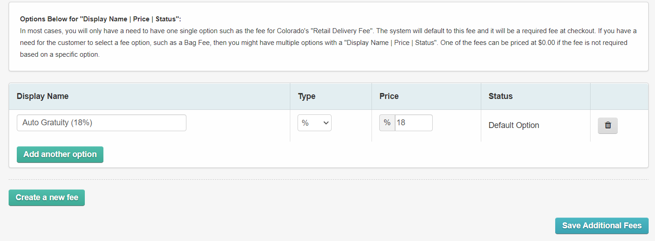Click the empty header cell above the trash icon
The image size is (655, 241).
tap(619, 96)
